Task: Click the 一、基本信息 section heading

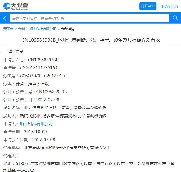Action: 12,51
